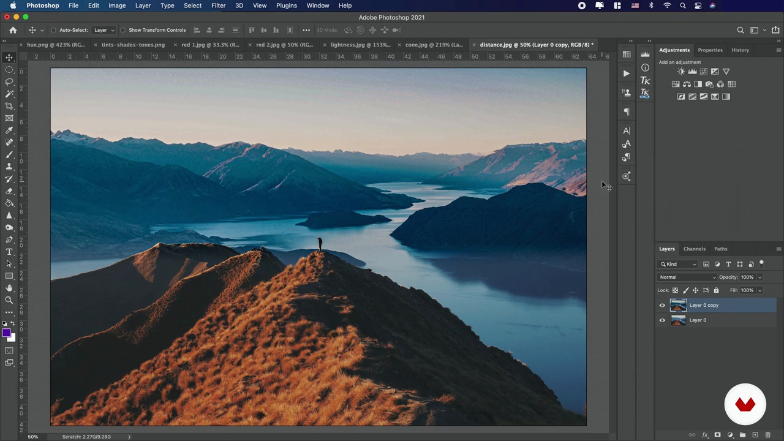Delete layer with trash icon
This screenshot has width=784, height=441.
(x=767, y=435)
